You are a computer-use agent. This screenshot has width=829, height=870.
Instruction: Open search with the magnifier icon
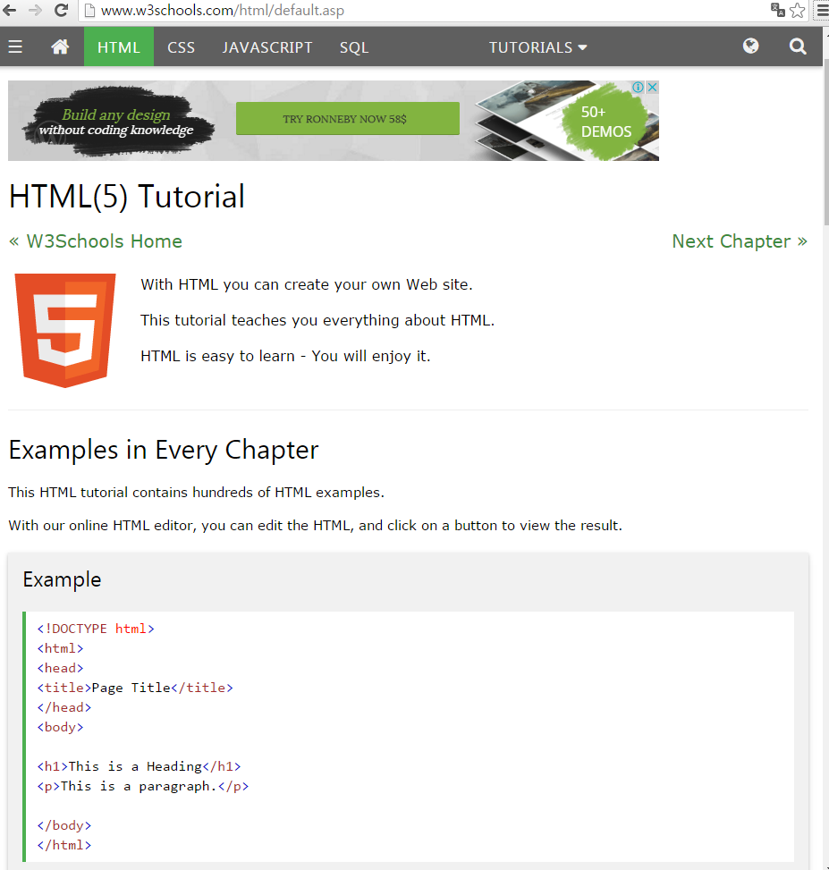coord(798,46)
